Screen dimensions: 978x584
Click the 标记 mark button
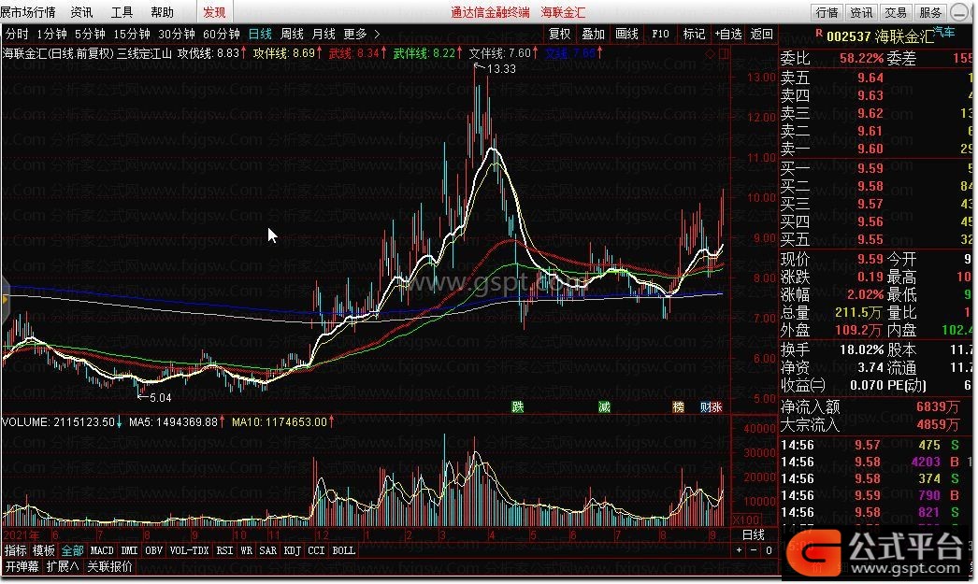[694, 34]
